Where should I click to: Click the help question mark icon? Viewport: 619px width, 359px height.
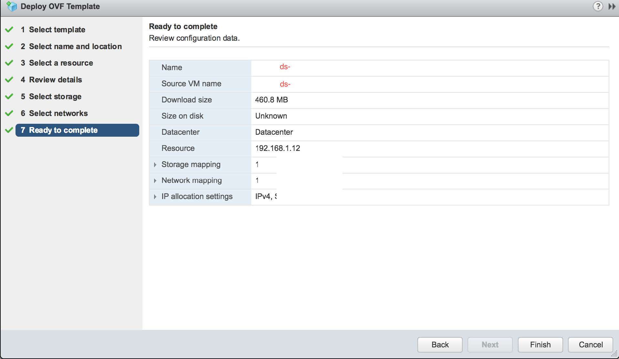[598, 6]
